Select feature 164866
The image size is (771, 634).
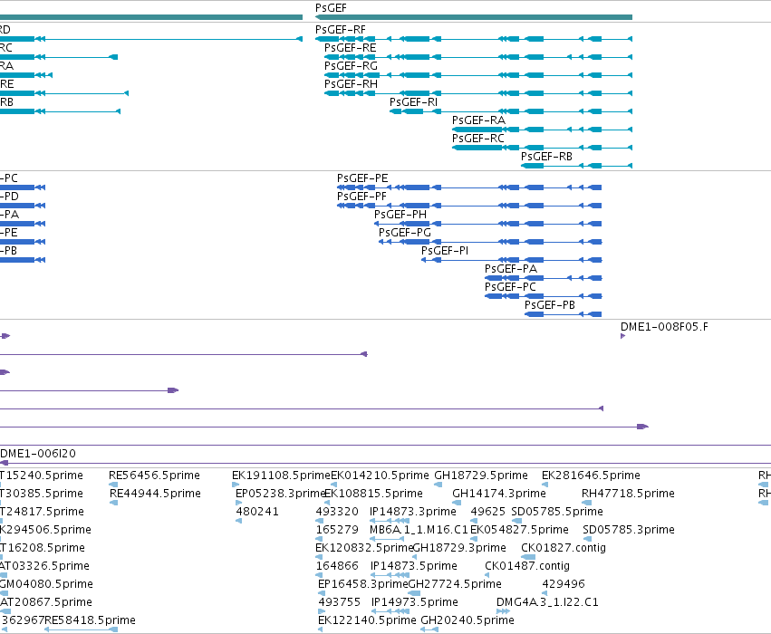point(337,566)
